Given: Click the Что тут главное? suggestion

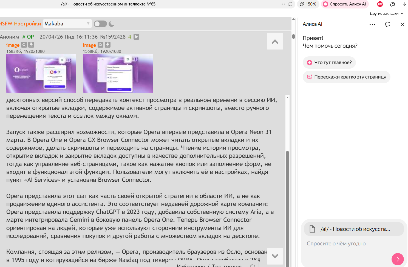Looking at the screenshot, I should pos(329,62).
